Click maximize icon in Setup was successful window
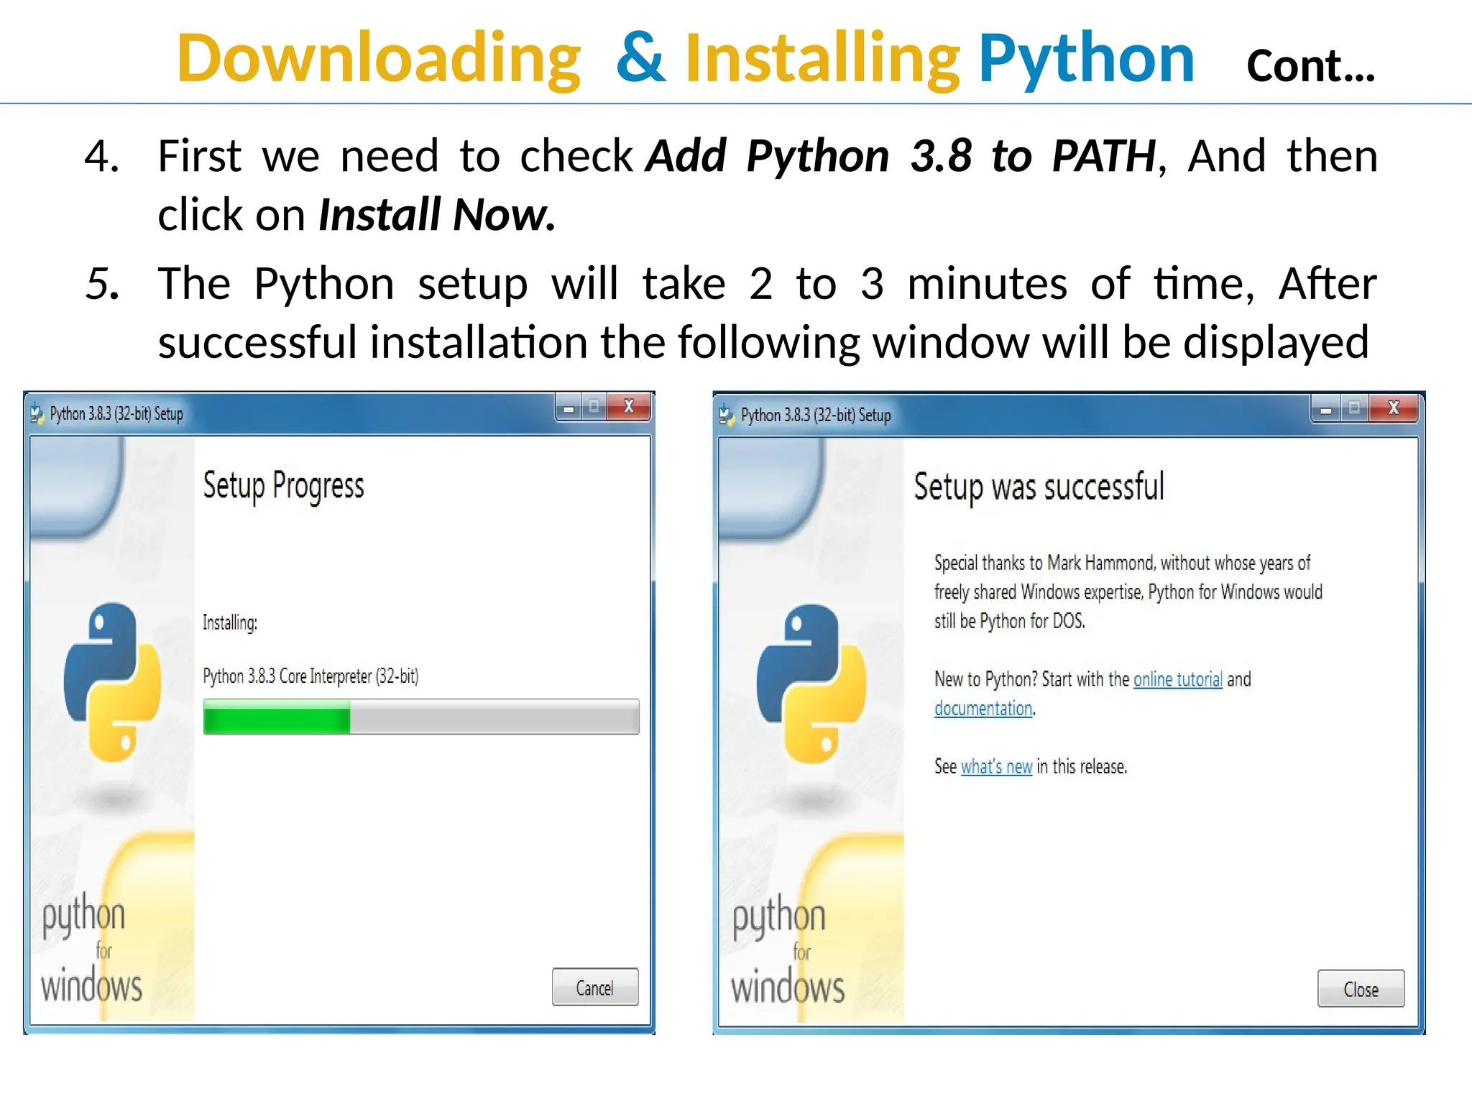The height and width of the screenshot is (1104, 1472). (1354, 410)
